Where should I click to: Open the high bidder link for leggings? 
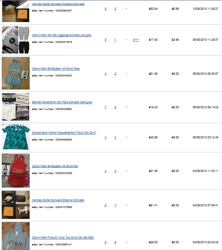[136, 40]
